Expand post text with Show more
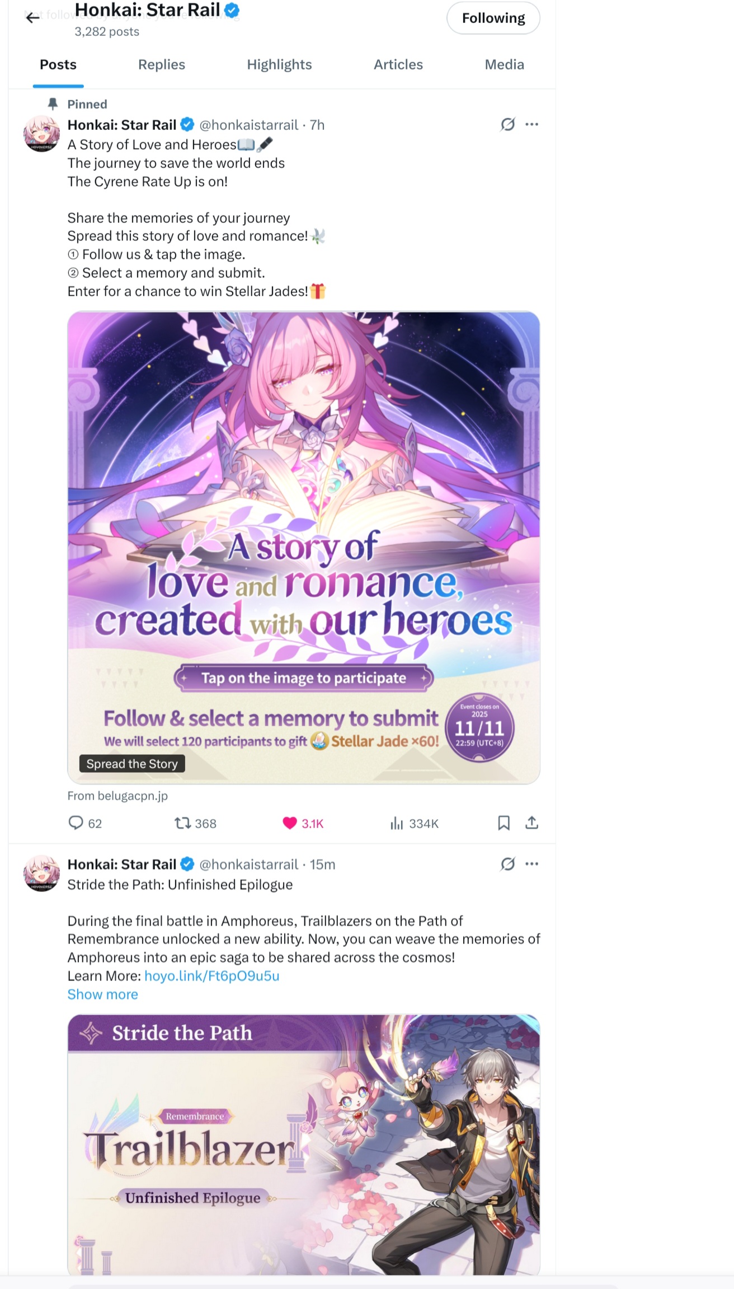The width and height of the screenshot is (734, 1289). [x=102, y=994]
